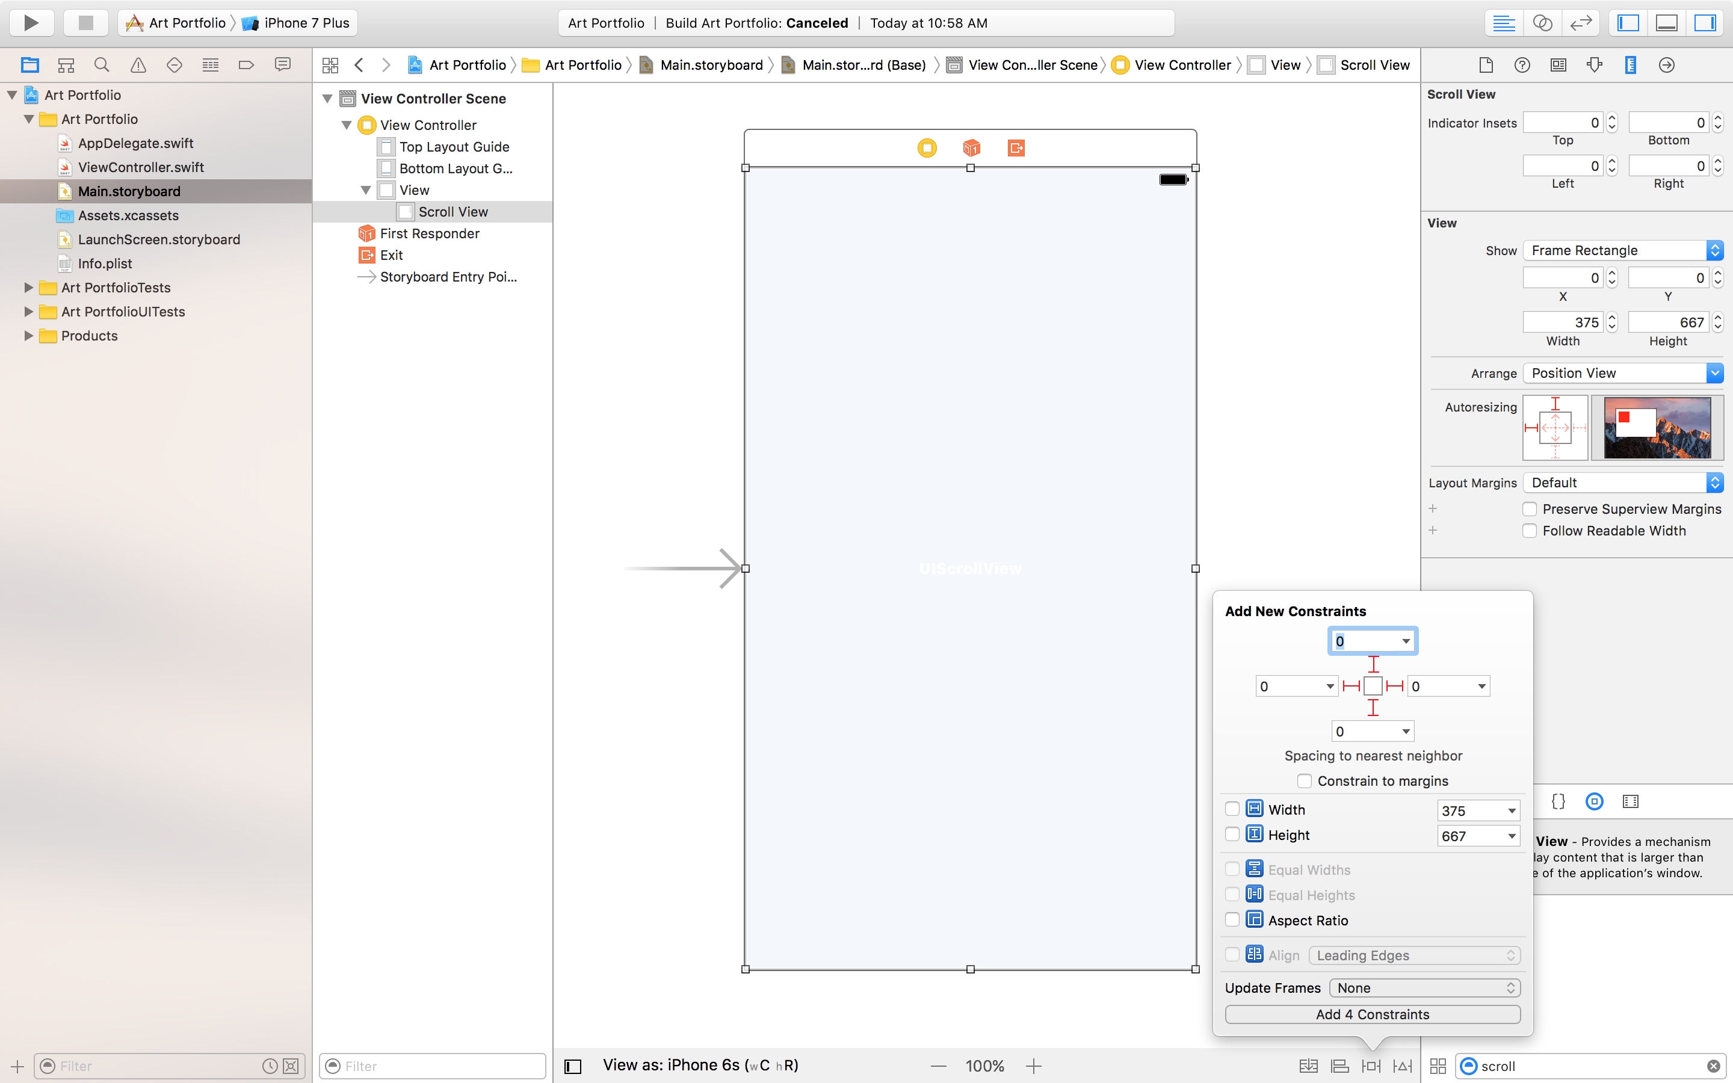Click View as: iPhone 6s label
Viewport: 1733px width, 1083px height.
coord(700,1065)
